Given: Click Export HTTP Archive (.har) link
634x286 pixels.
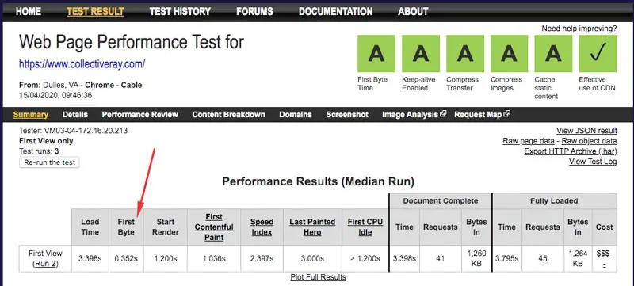Looking at the screenshot, I should point(571,151).
